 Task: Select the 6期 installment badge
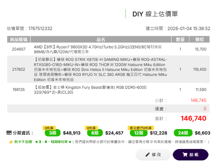(95, 133)
